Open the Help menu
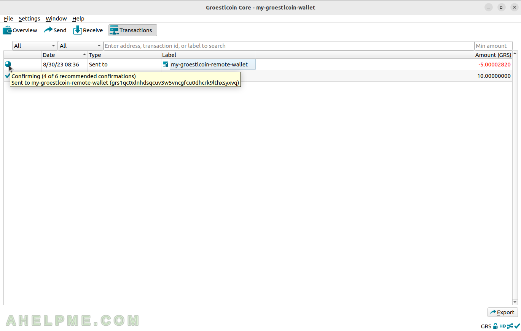This screenshot has height=331, width=521. [78, 19]
